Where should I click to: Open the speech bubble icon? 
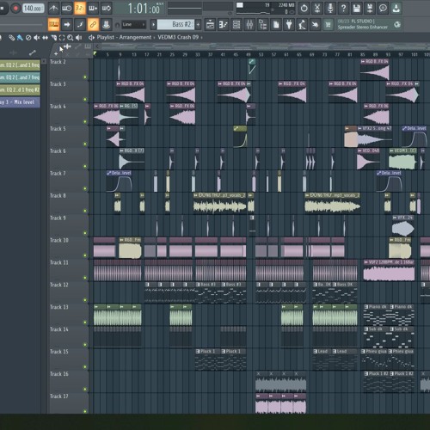(383, 9)
